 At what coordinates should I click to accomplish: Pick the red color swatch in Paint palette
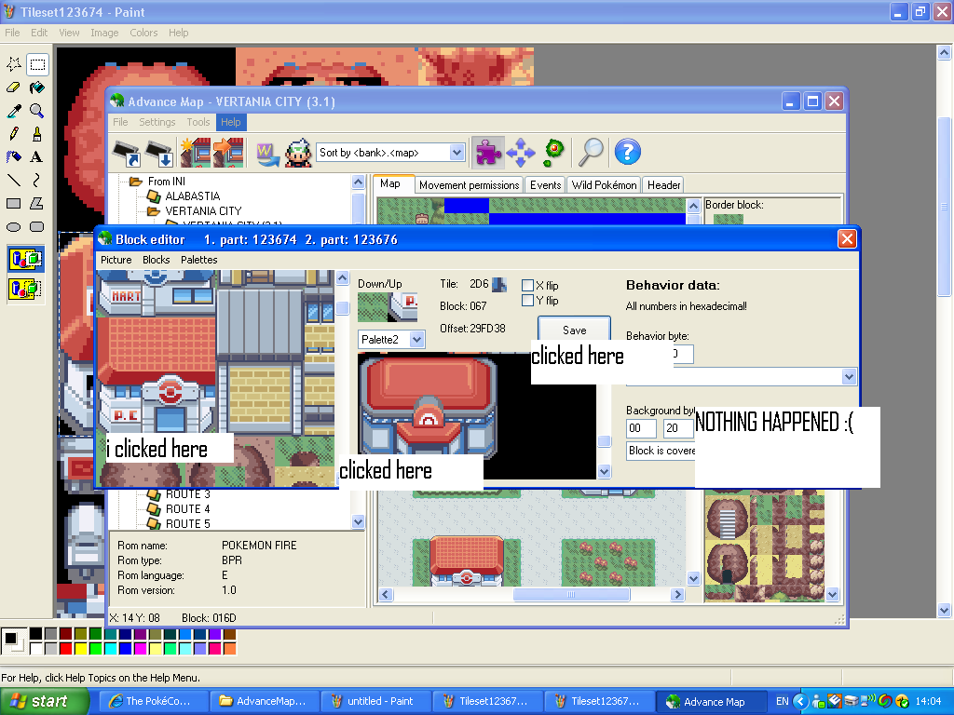pyautogui.click(x=65, y=648)
